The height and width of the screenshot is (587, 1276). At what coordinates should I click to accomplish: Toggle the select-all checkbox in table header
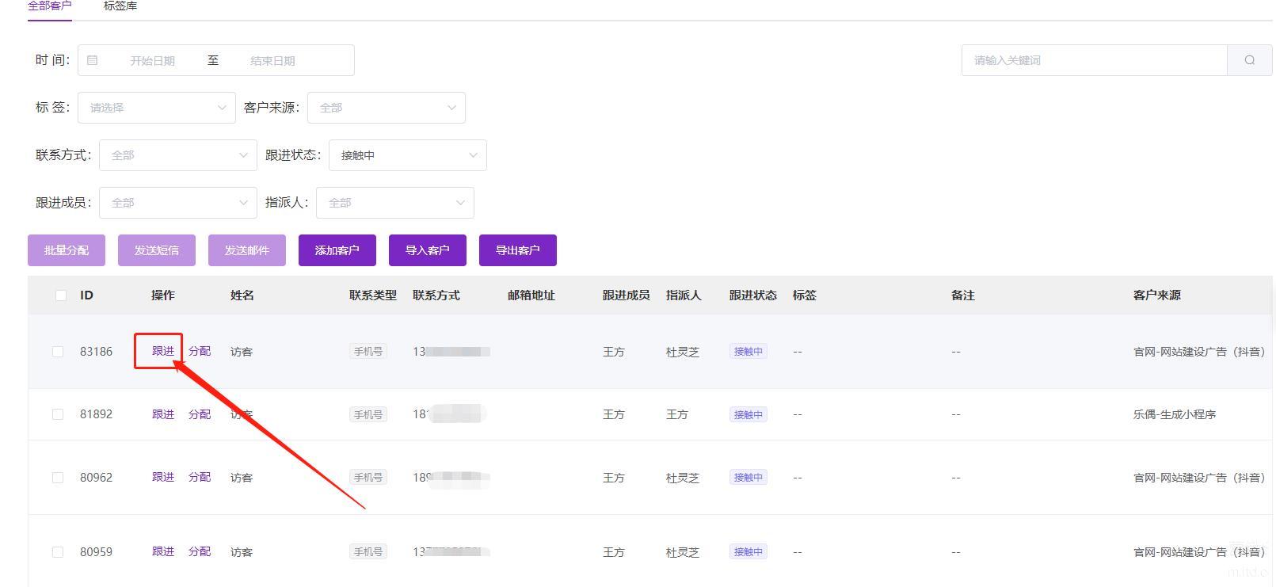pos(61,295)
